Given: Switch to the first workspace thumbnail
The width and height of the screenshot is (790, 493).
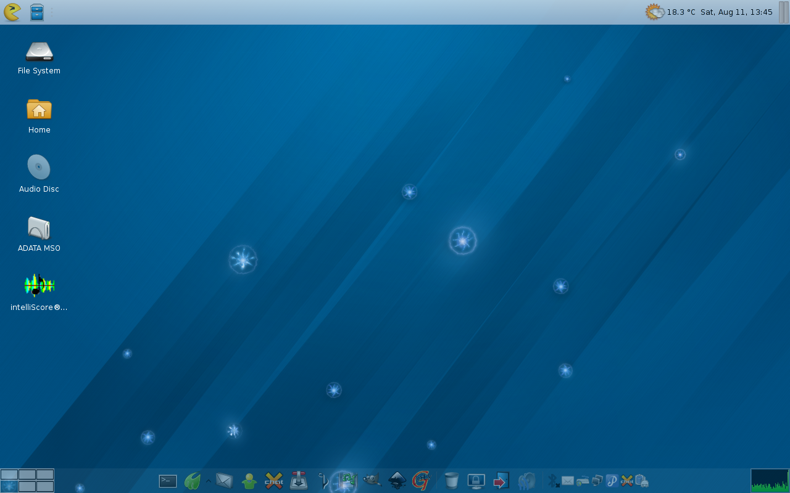Looking at the screenshot, I should (9, 475).
